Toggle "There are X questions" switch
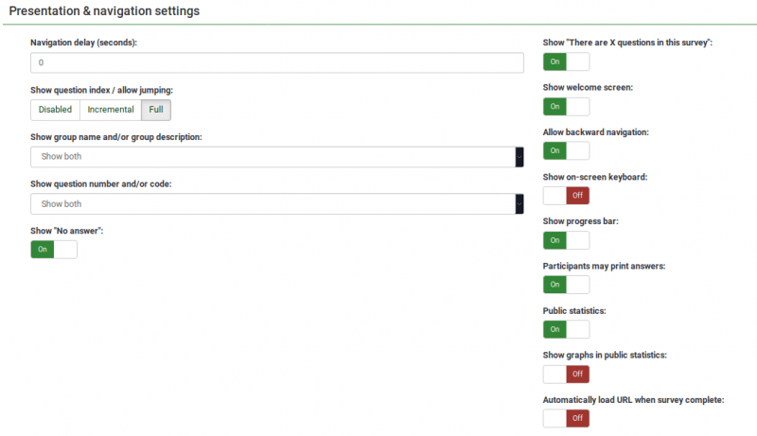 (566, 61)
